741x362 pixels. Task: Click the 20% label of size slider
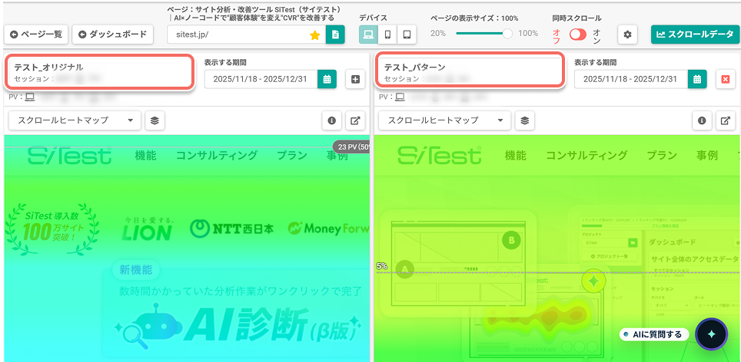tap(437, 34)
